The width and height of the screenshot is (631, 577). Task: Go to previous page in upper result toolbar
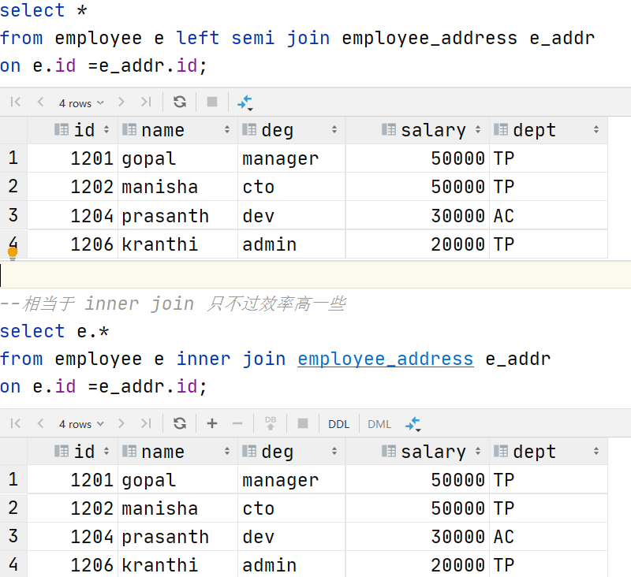pyautogui.click(x=40, y=102)
